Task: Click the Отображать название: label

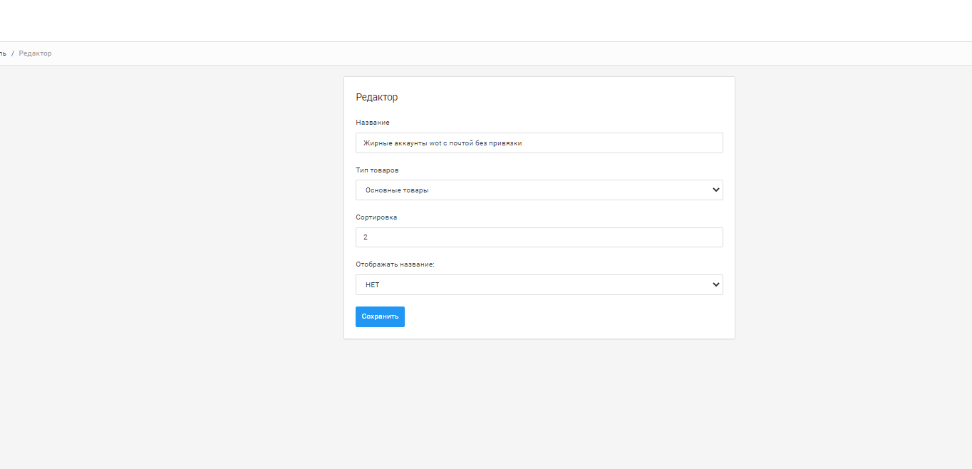Action: tap(395, 264)
